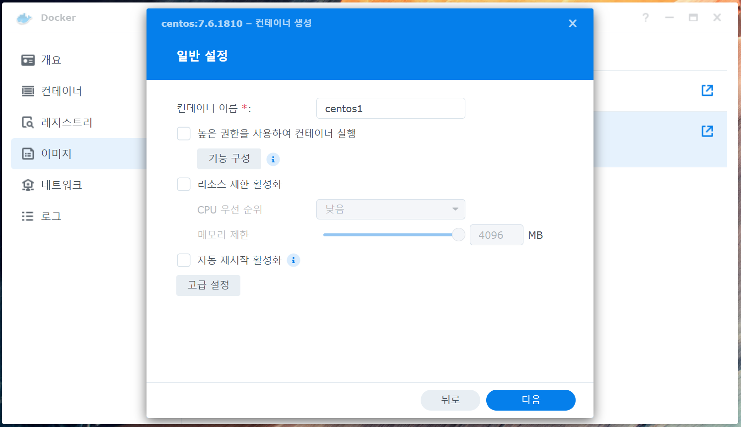Click the 뒤로 back button
Viewport: 741px width, 427px height.
450,400
